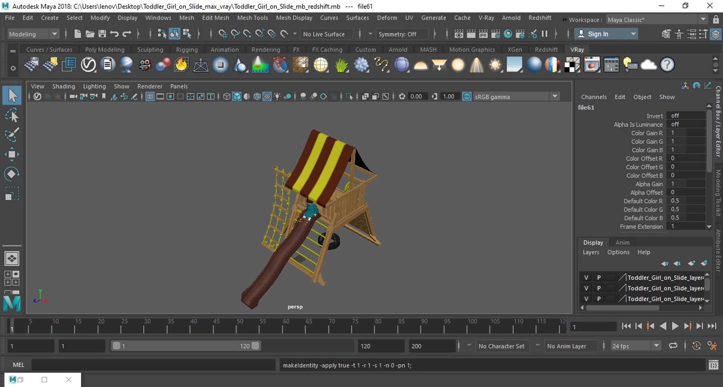This screenshot has width=723, height=387.
Task: Click the question mark help shelf icon
Action: coord(667,65)
